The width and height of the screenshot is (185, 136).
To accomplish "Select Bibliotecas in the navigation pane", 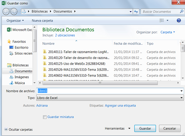I will click(x=18, y=65).
